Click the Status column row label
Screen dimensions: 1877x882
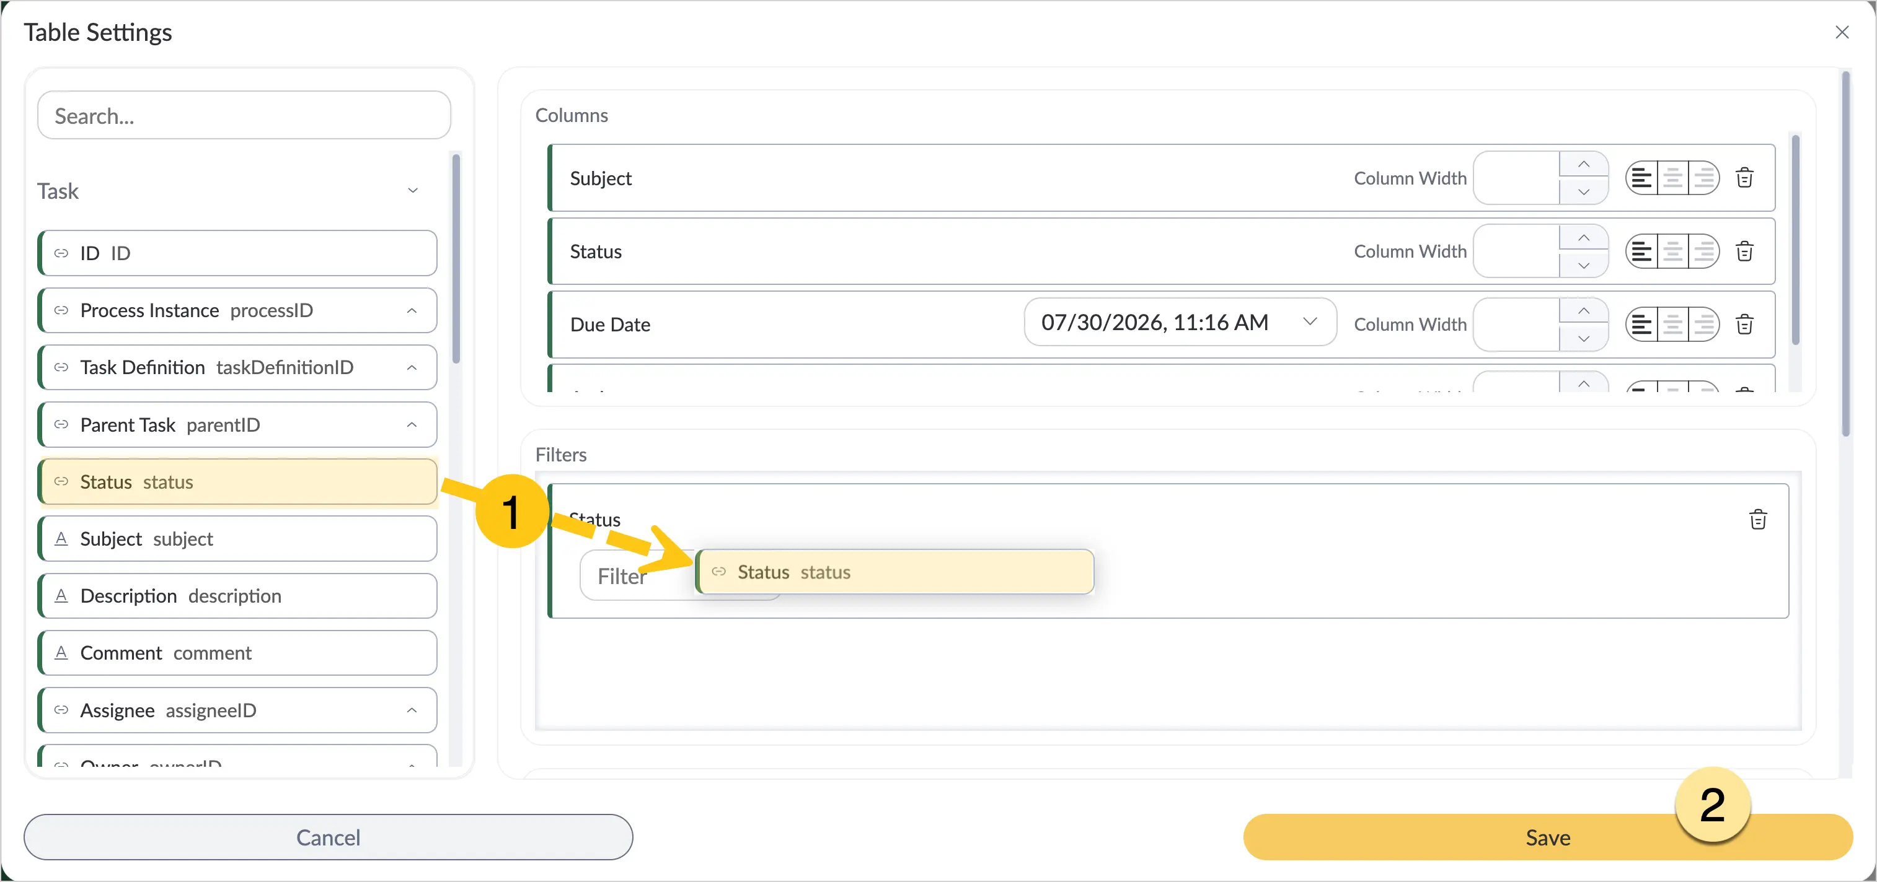595,251
